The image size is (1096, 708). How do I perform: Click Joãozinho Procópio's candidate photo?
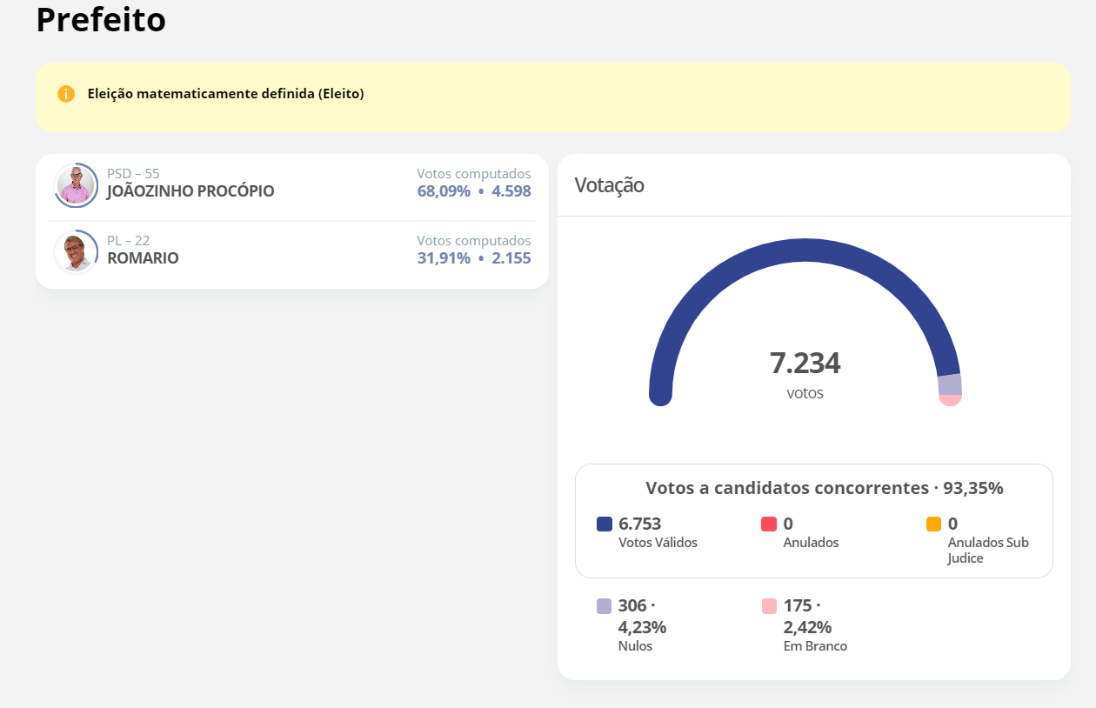point(76,185)
